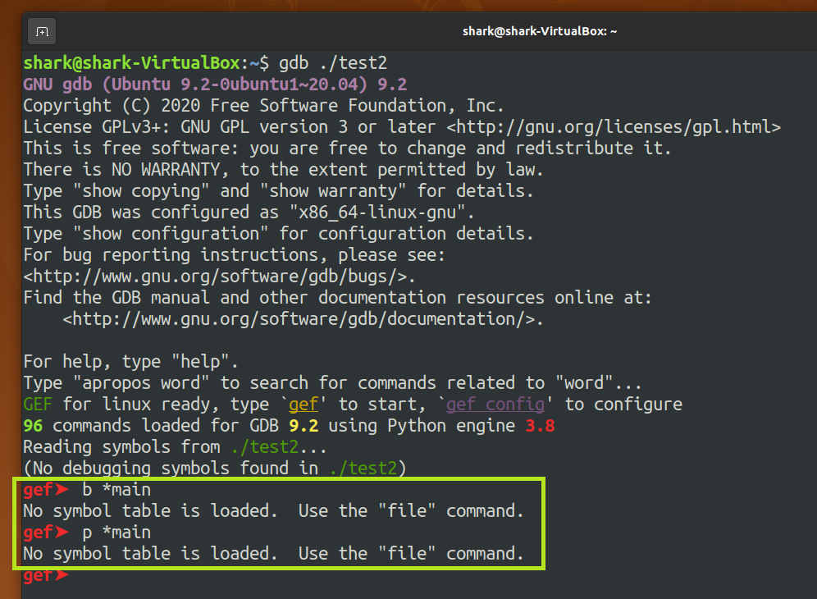Click the green 'GEF' word

click(x=38, y=405)
